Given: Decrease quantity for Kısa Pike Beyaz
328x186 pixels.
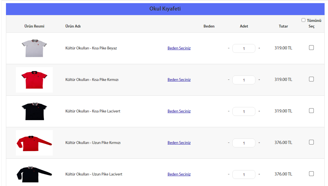Looking at the screenshot, I should tap(229, 48).
